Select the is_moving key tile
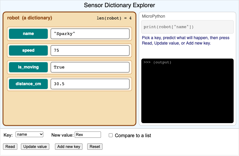Viewport: 239px width, 156px height. (x=28, y=67)
